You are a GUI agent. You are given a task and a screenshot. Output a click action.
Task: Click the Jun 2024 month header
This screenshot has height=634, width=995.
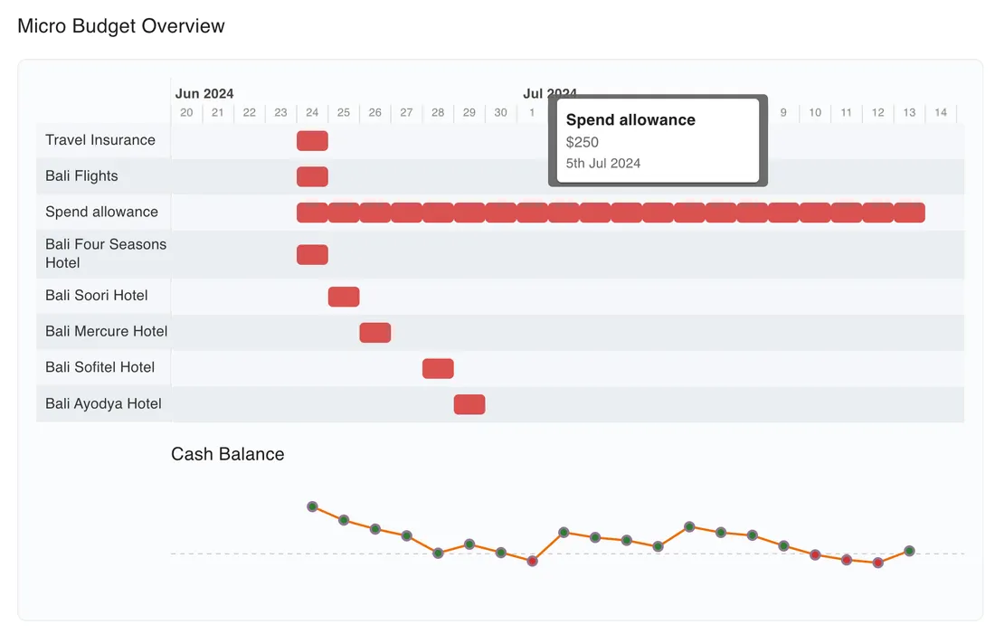tap(204, 93)
